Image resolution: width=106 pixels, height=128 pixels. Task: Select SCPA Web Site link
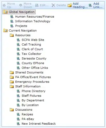[x=33, y=40]
